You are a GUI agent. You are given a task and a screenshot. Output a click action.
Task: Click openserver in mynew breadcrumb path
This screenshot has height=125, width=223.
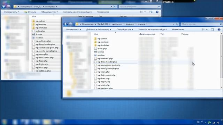pos(117,24)
